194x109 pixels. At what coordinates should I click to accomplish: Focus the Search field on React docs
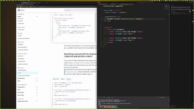tap(80, 10)
